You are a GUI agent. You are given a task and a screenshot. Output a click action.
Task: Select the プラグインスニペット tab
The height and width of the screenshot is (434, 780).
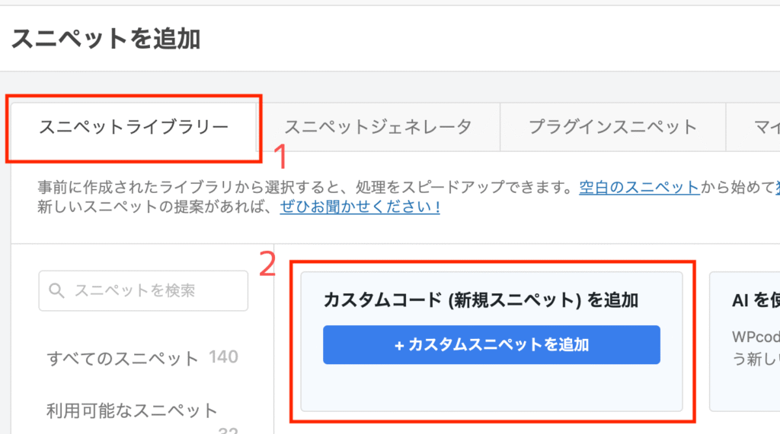(613, 127)
